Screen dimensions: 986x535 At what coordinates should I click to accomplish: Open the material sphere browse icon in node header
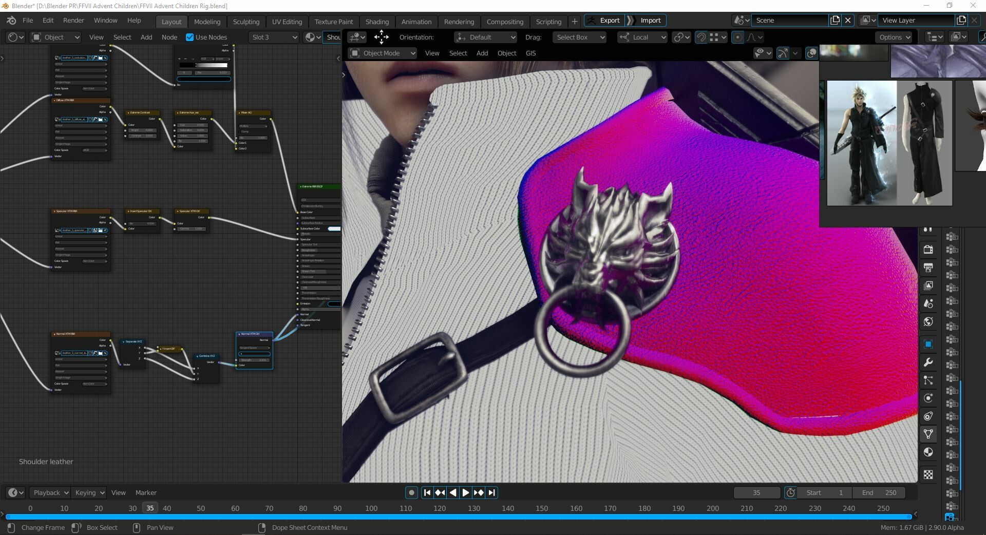coord(312,37)
